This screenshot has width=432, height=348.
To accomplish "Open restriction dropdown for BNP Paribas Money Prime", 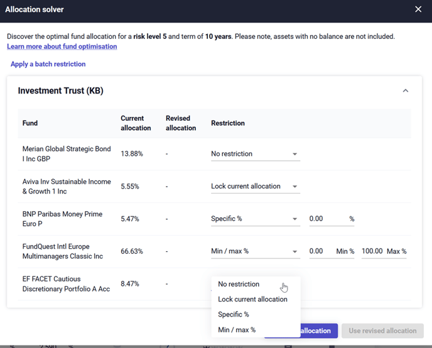I will tap(255, 219).
